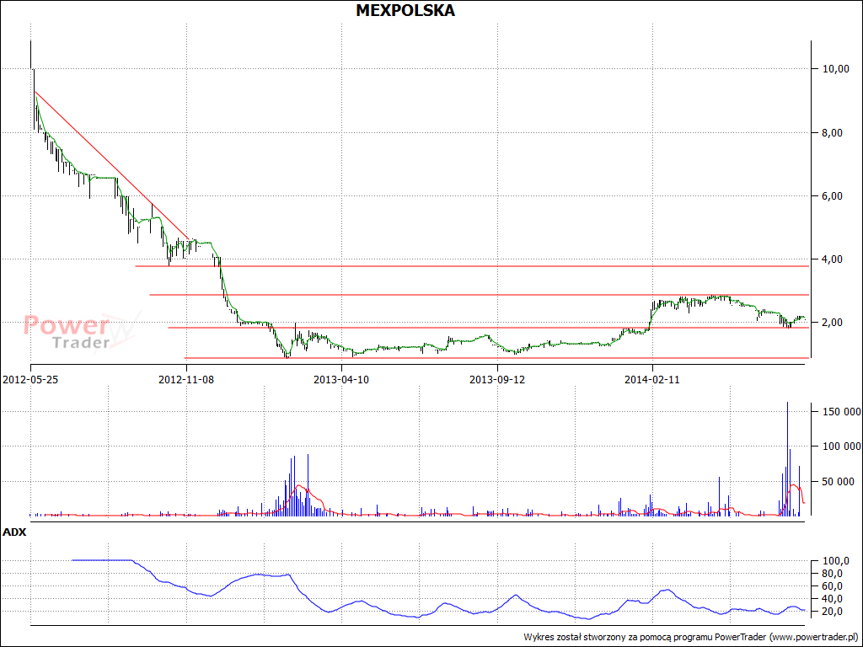Click the 60,0 ADX axis label

(x=834, y=586)
